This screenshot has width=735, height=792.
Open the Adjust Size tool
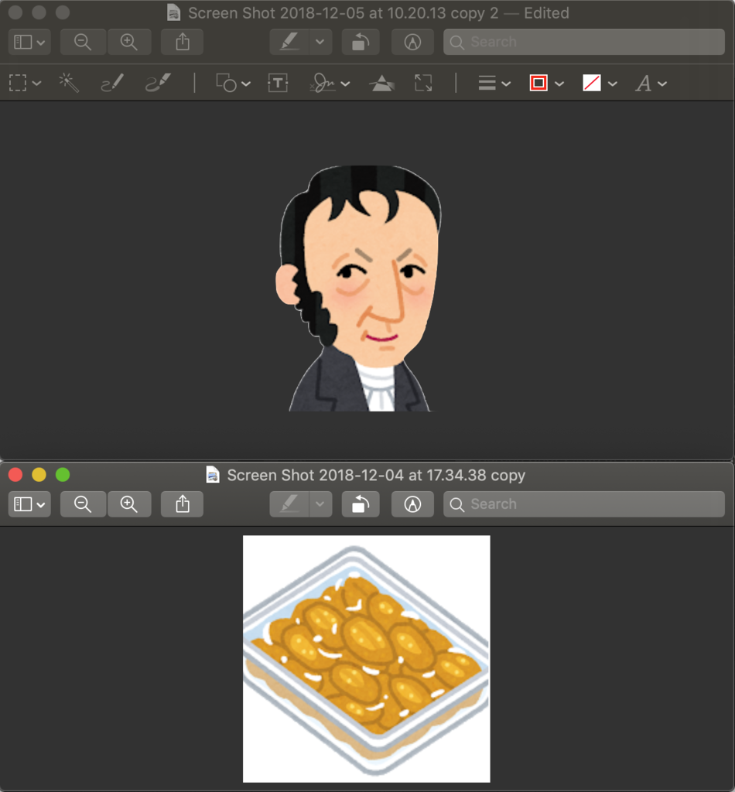423,83
